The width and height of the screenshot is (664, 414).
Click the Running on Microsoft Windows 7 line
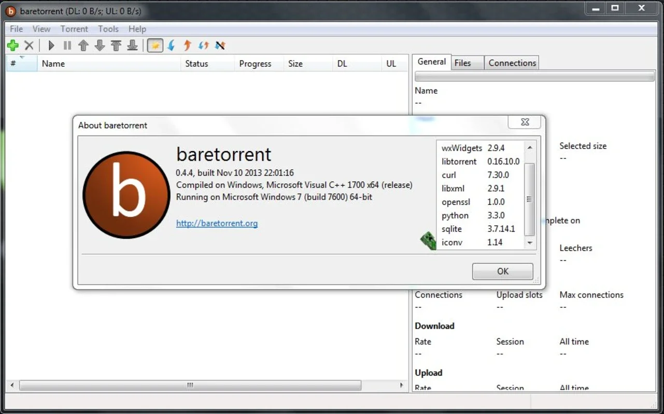[274, 197]
